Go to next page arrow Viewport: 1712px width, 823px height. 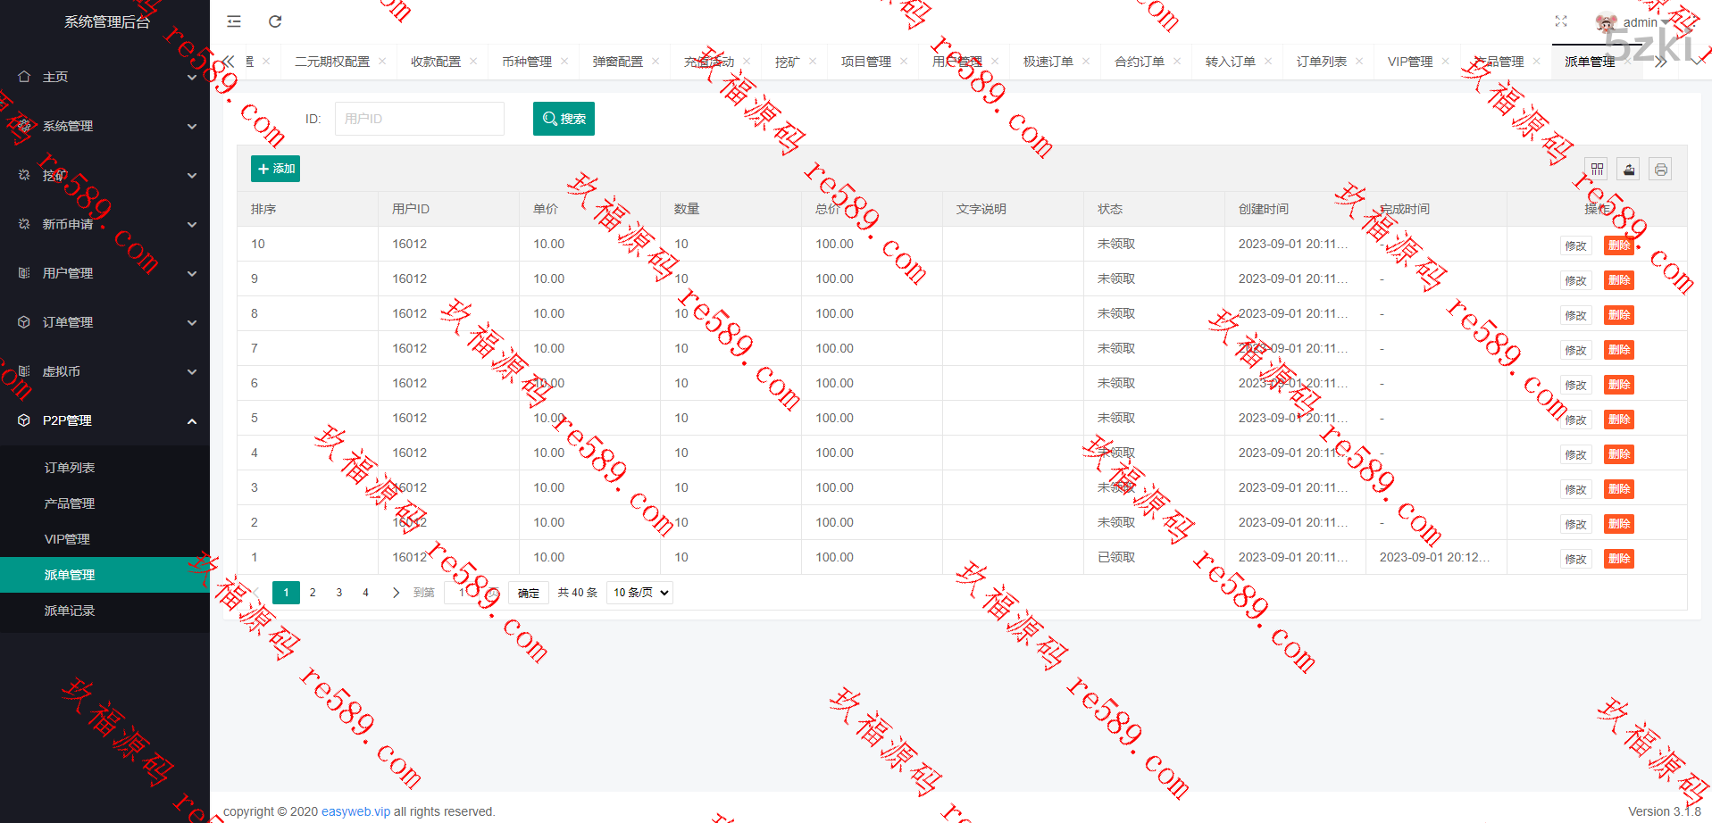(x=396, y=593)
